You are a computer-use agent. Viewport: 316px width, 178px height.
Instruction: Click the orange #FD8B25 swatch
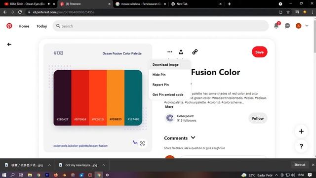tap(116, 98)
